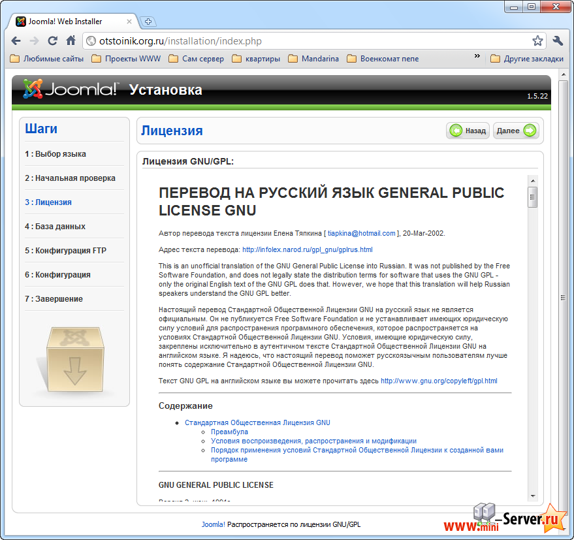Open browser settings via the wrench icon
574x540 pixels.
[556, 40]
